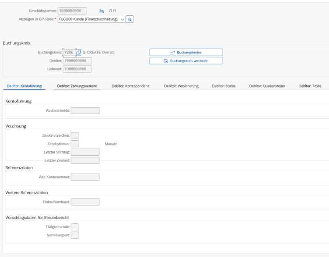Click the Abstimmkonto field
The height and width of the screenshot is (257, 329).
tap(85, 111)
